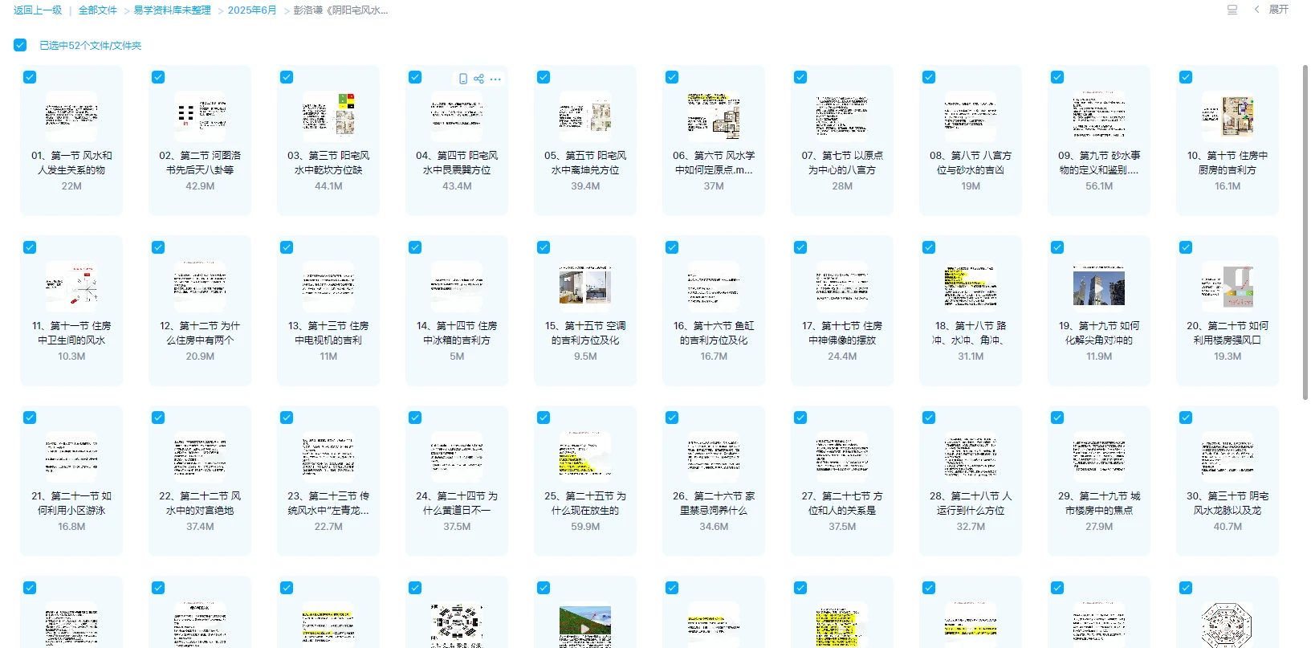The width and height of the screenshot is (1311, 648).
Task: Uncheck the 10、第十节 住房中 checkbox
Action: 1186,77
